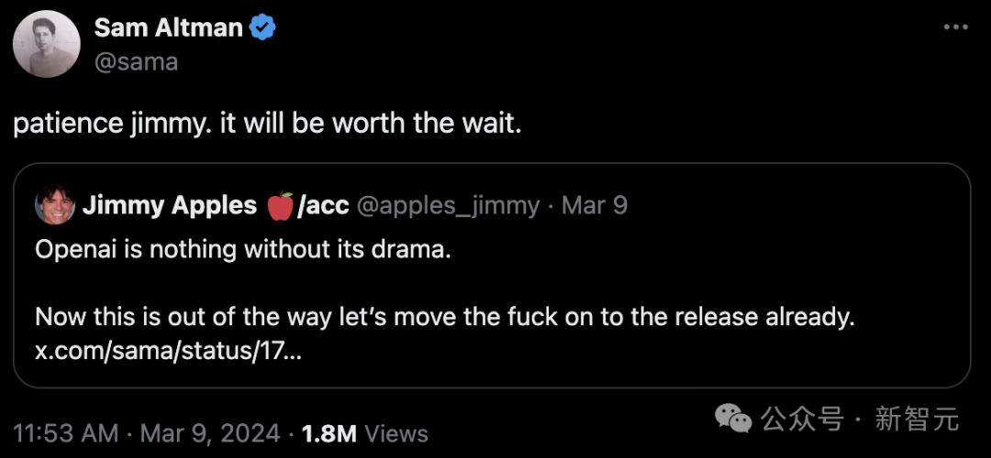Click the 公众号 · 新智元 watermark text
The image size is (991, 458).
[860, 419]
